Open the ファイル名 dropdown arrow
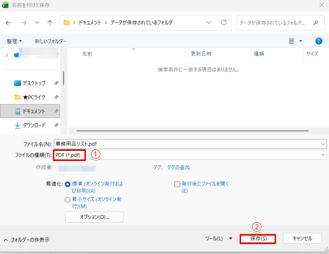Image resolution: width=329 pixels, height=254 pixels. tap(323, 144)
